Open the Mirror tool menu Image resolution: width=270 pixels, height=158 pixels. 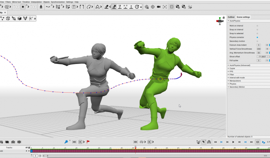17,2
